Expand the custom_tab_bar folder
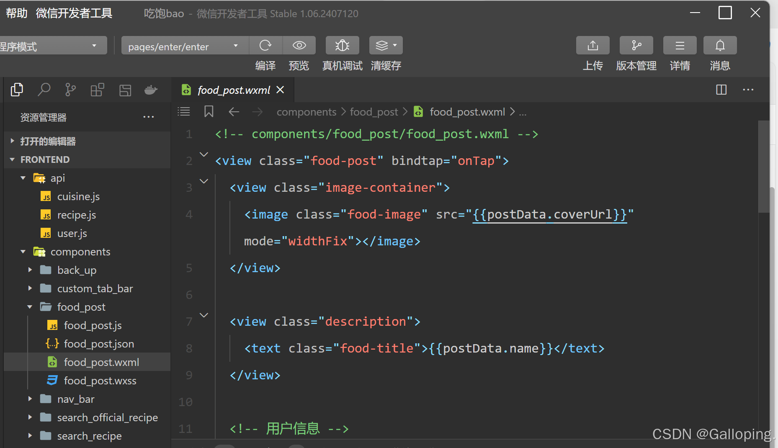This screenshot has height=448, width=778. click(x=30, y=288)
